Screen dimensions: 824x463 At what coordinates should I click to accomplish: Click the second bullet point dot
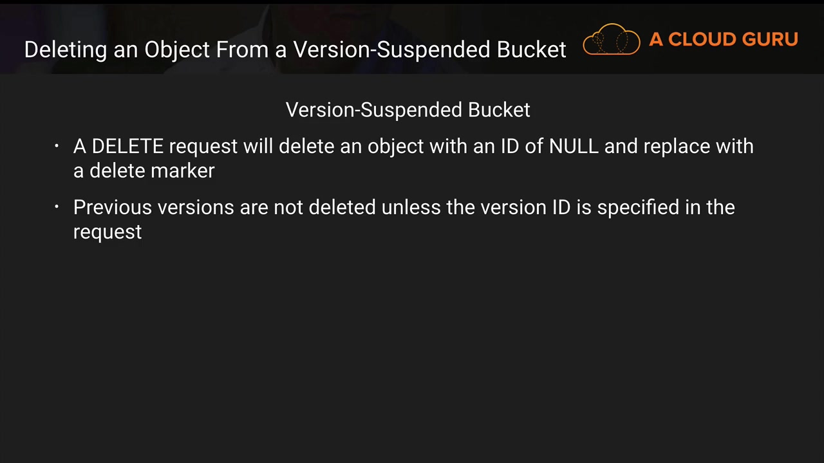[x=57, y=207]
